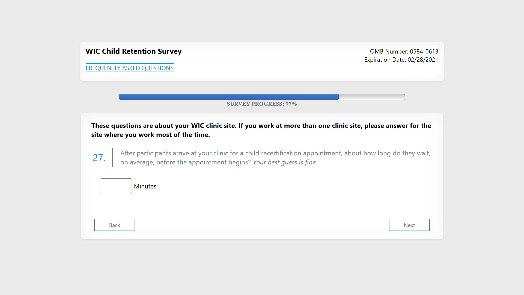Image resolution: width=524 pixels, height=295 pixels.
Task: Click the WIC Child Retention Survey title
Action: (133, 51)
